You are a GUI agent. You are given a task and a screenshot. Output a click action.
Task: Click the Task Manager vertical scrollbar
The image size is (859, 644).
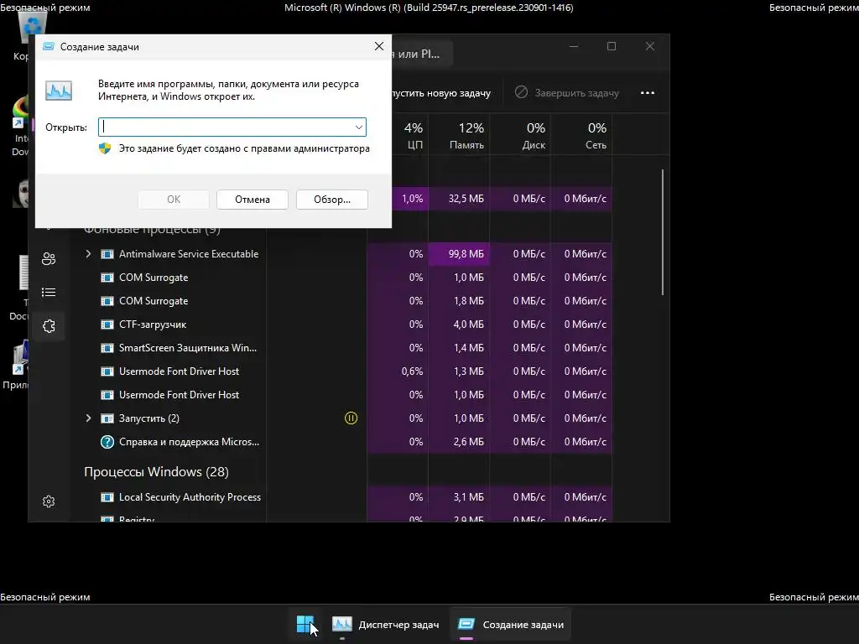663,232
